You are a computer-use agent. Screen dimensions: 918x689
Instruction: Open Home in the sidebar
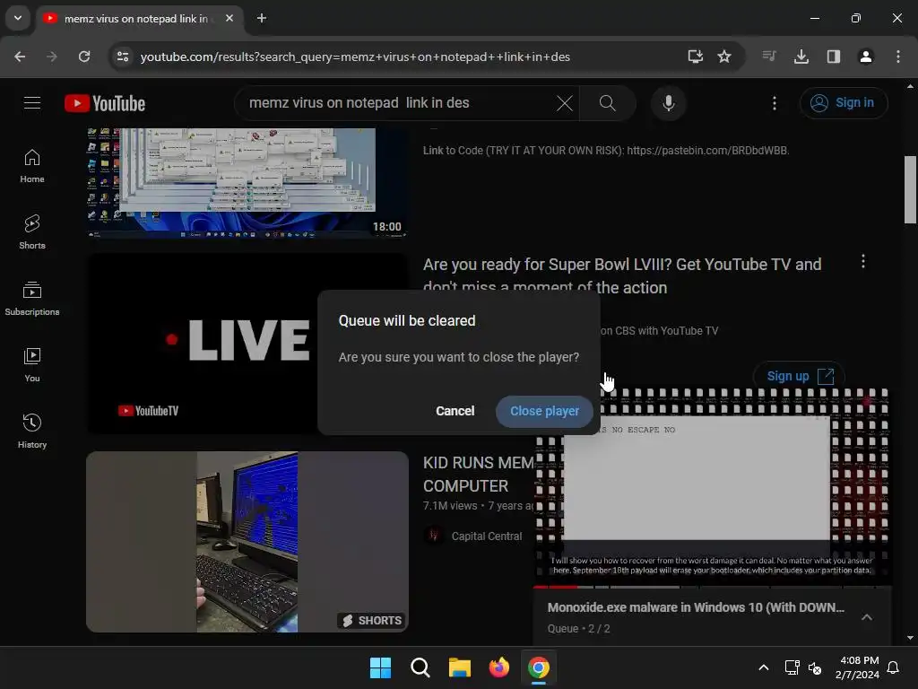[x=32, y=166]
